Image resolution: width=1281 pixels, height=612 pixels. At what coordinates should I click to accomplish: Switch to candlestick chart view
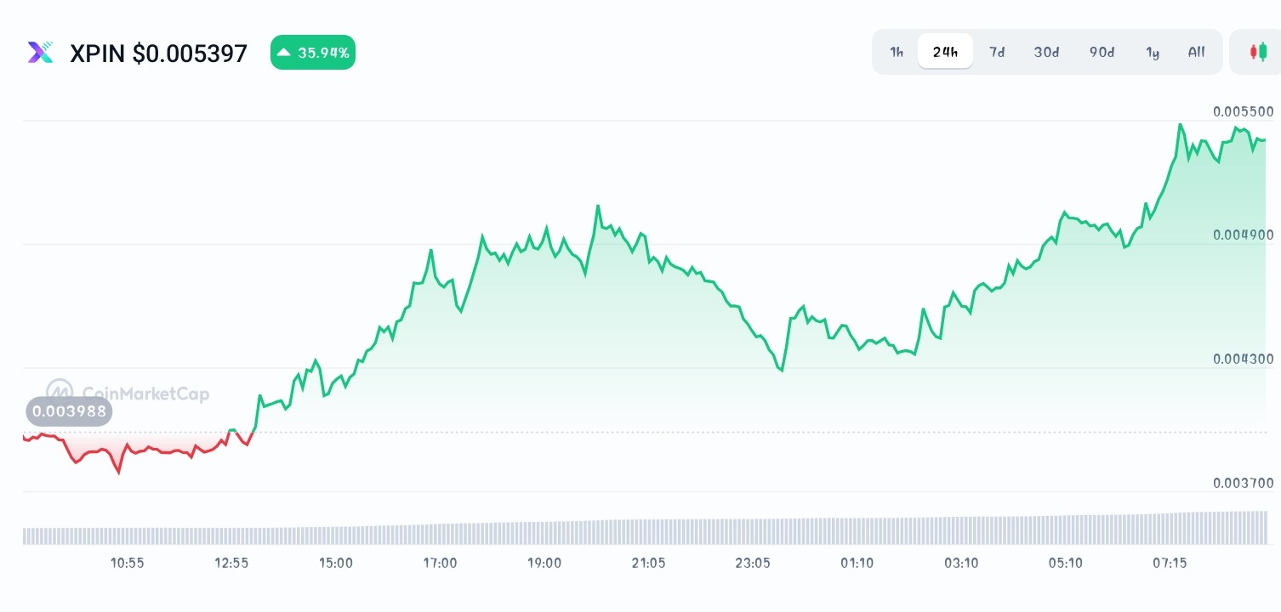[x=1258, y=52]
